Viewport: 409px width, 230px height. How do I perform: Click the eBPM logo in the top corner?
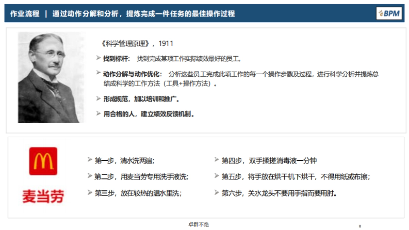click(x=390, y=14)
